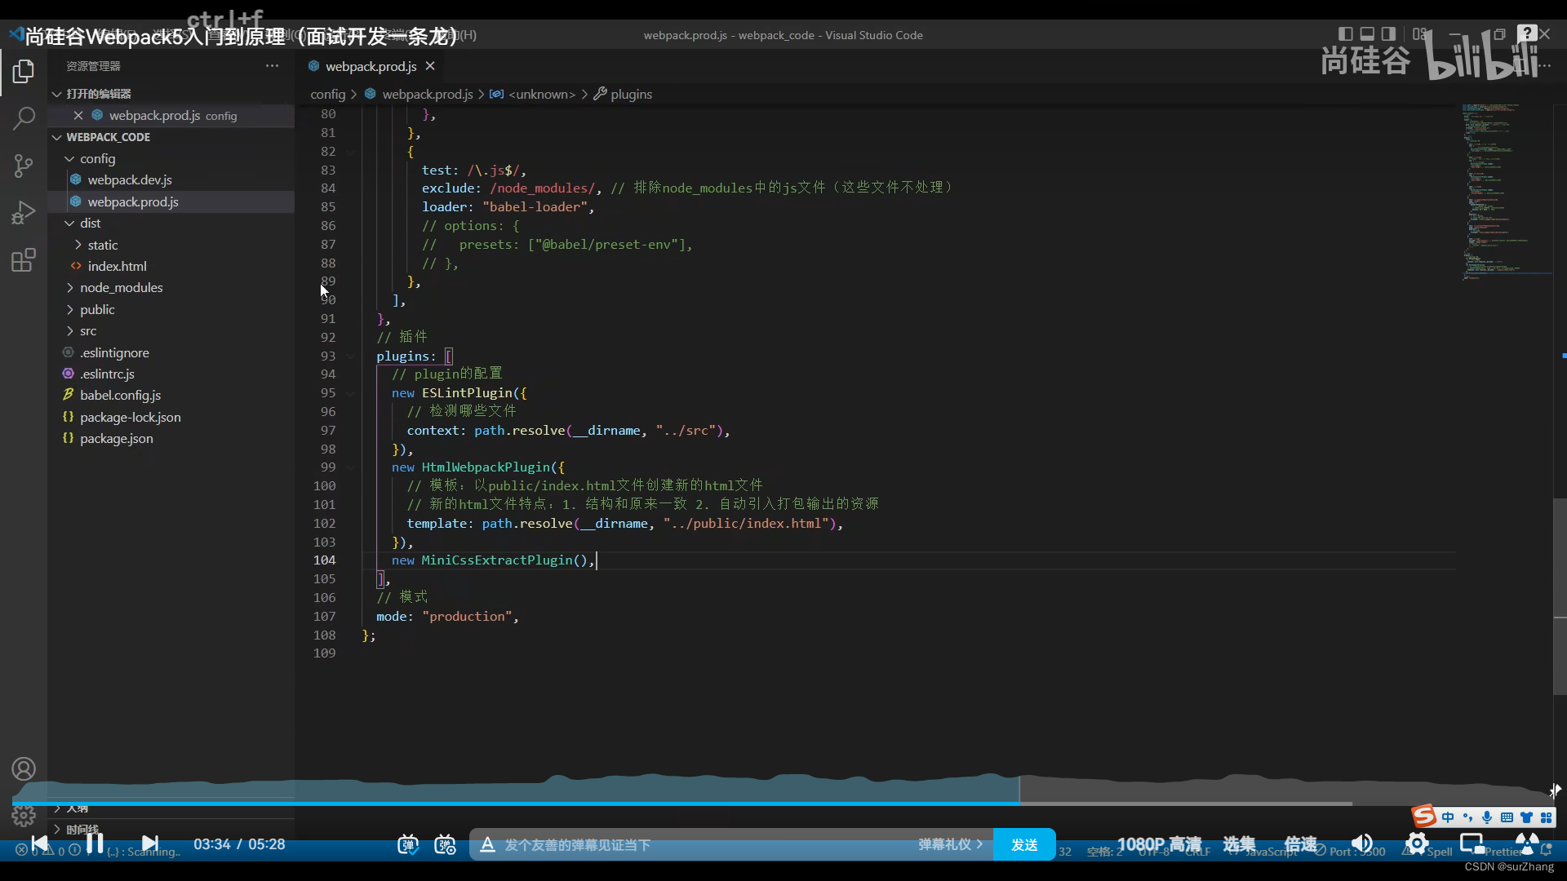Collapse the 打开的编辑器 section
The width and height of the screenshot is (1567, 881).
click(57, 94)
